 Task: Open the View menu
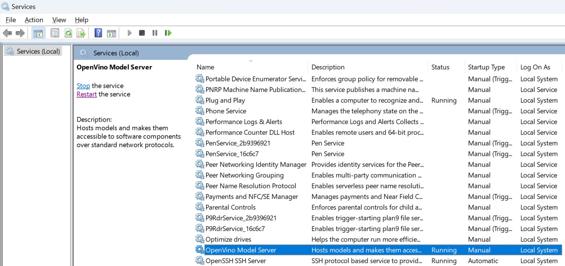pyautogui.click(x=59, y=20)
